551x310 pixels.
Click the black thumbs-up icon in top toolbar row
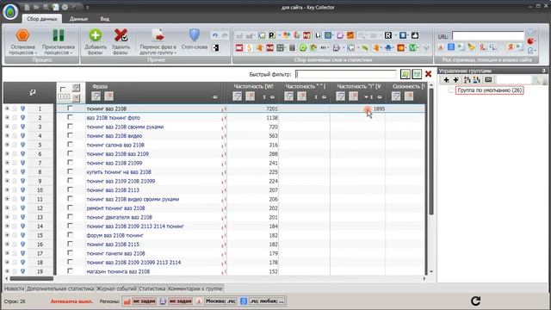415,35
